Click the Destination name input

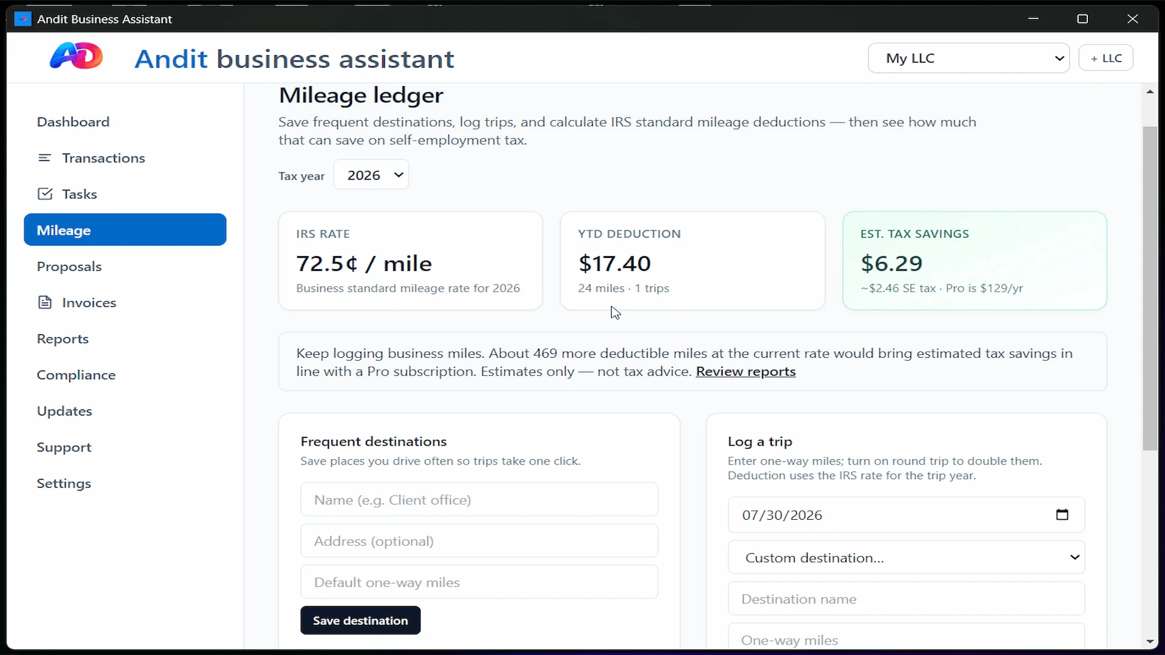[x=906, y=599]
